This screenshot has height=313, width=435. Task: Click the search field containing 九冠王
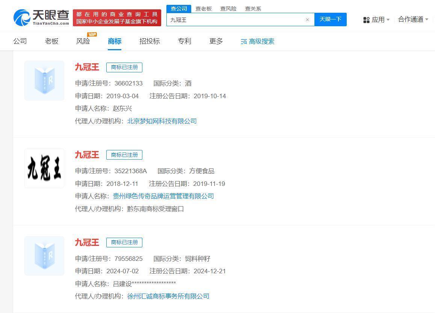point(235,20)
